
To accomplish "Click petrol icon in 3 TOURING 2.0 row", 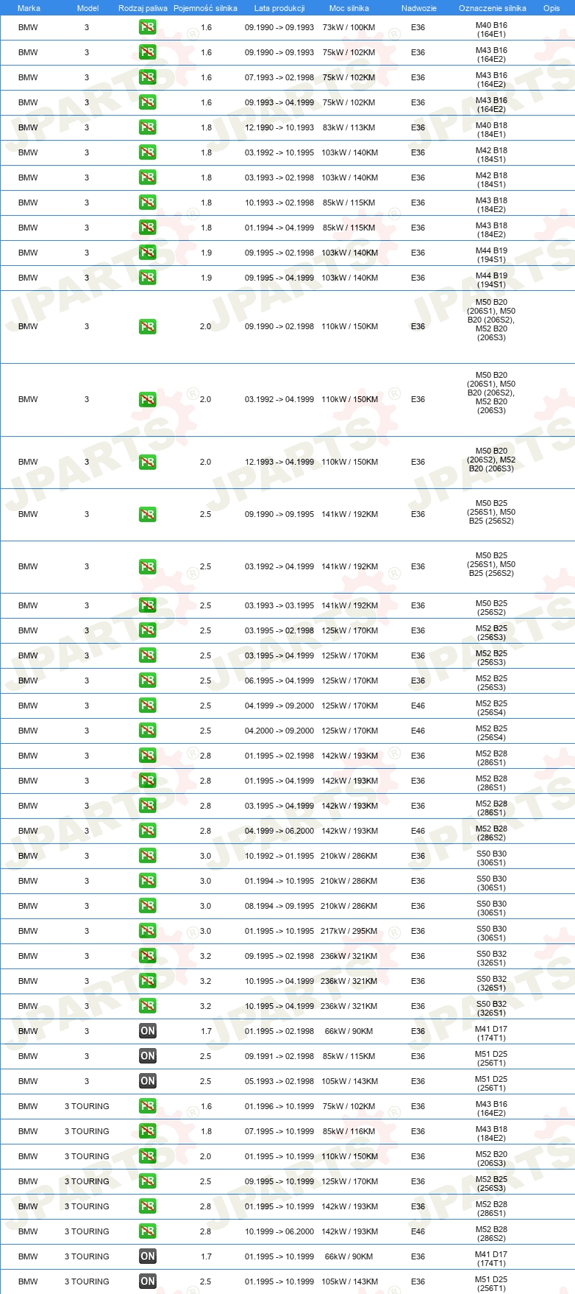I will [x=148, y=1156].
